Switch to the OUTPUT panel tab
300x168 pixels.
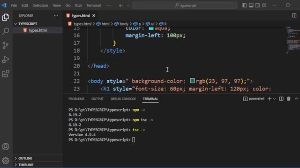[97, 99]
